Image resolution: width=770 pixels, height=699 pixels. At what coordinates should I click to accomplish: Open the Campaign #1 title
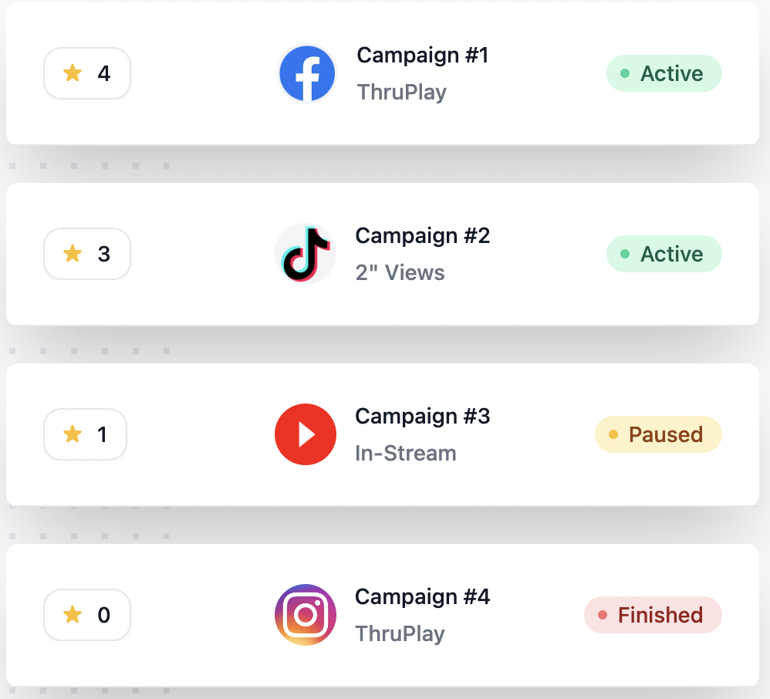[x=423, y=56]
